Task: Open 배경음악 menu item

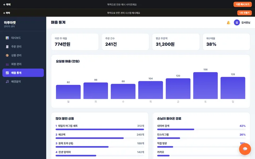Action: coord(23,82)
